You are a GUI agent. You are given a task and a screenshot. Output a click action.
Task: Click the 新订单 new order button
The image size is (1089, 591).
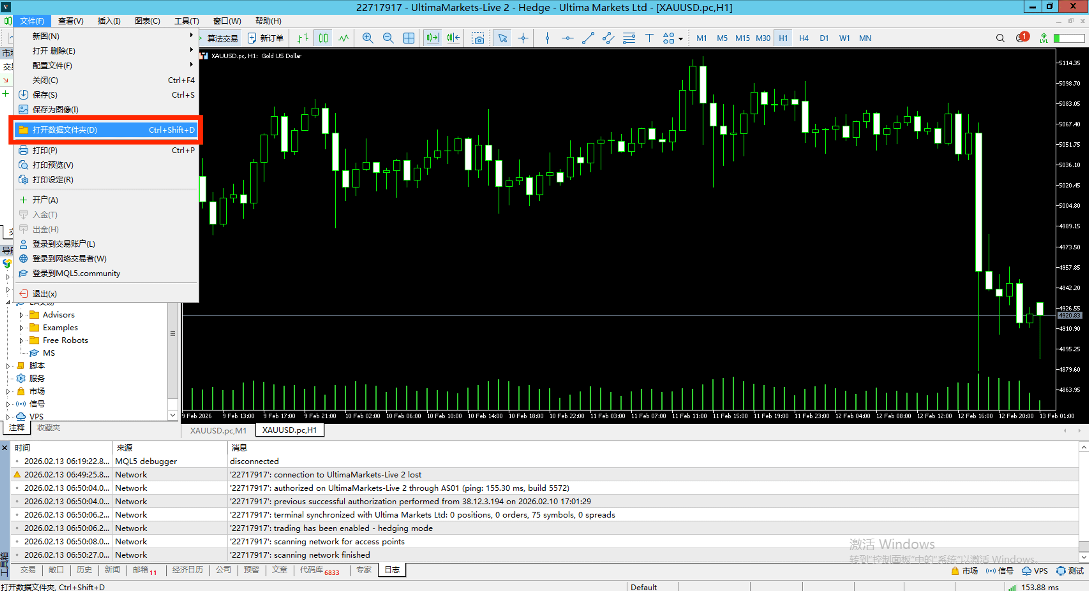[266, 39]
